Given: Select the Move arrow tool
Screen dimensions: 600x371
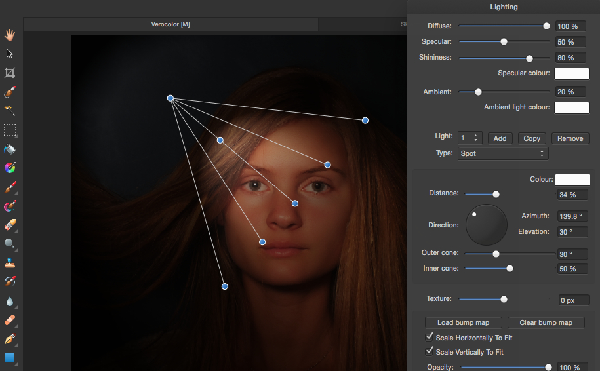Looking at the screenshot, I should pos(10,54).
